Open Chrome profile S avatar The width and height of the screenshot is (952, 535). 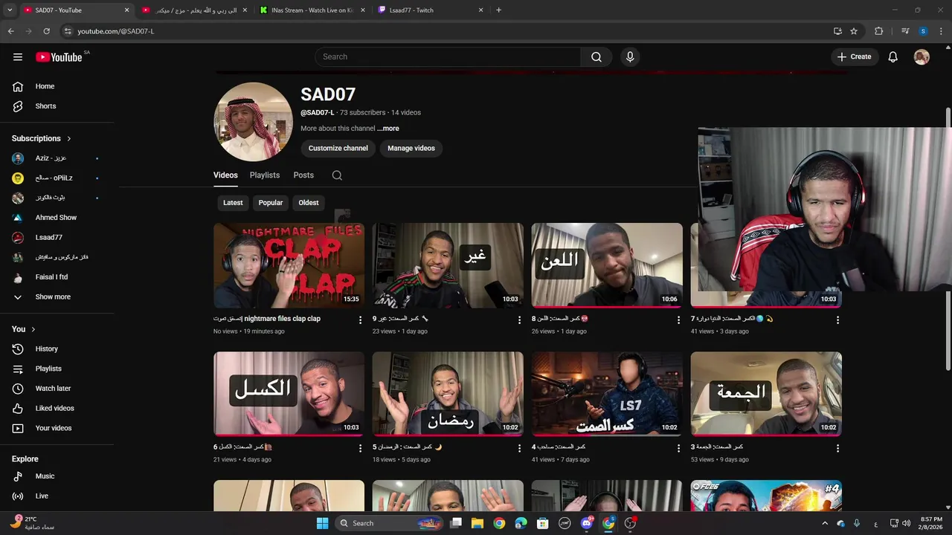tap(923, 31)
